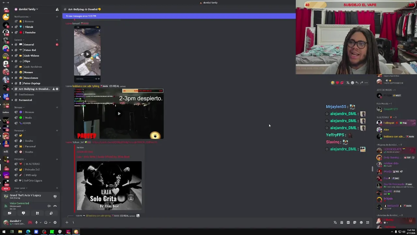Click the 15 new messages banner
417x235 pixels.
[x=179, y=16]
